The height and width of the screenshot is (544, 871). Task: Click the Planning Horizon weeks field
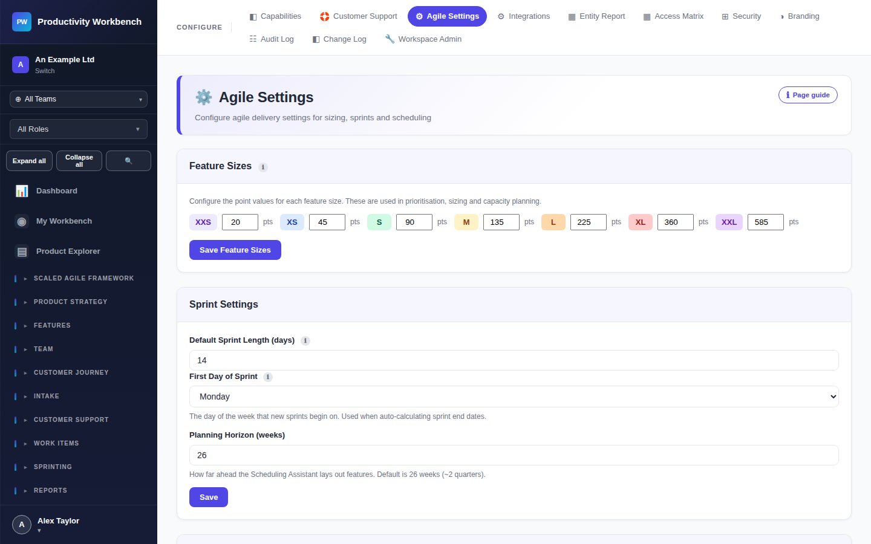514,455
